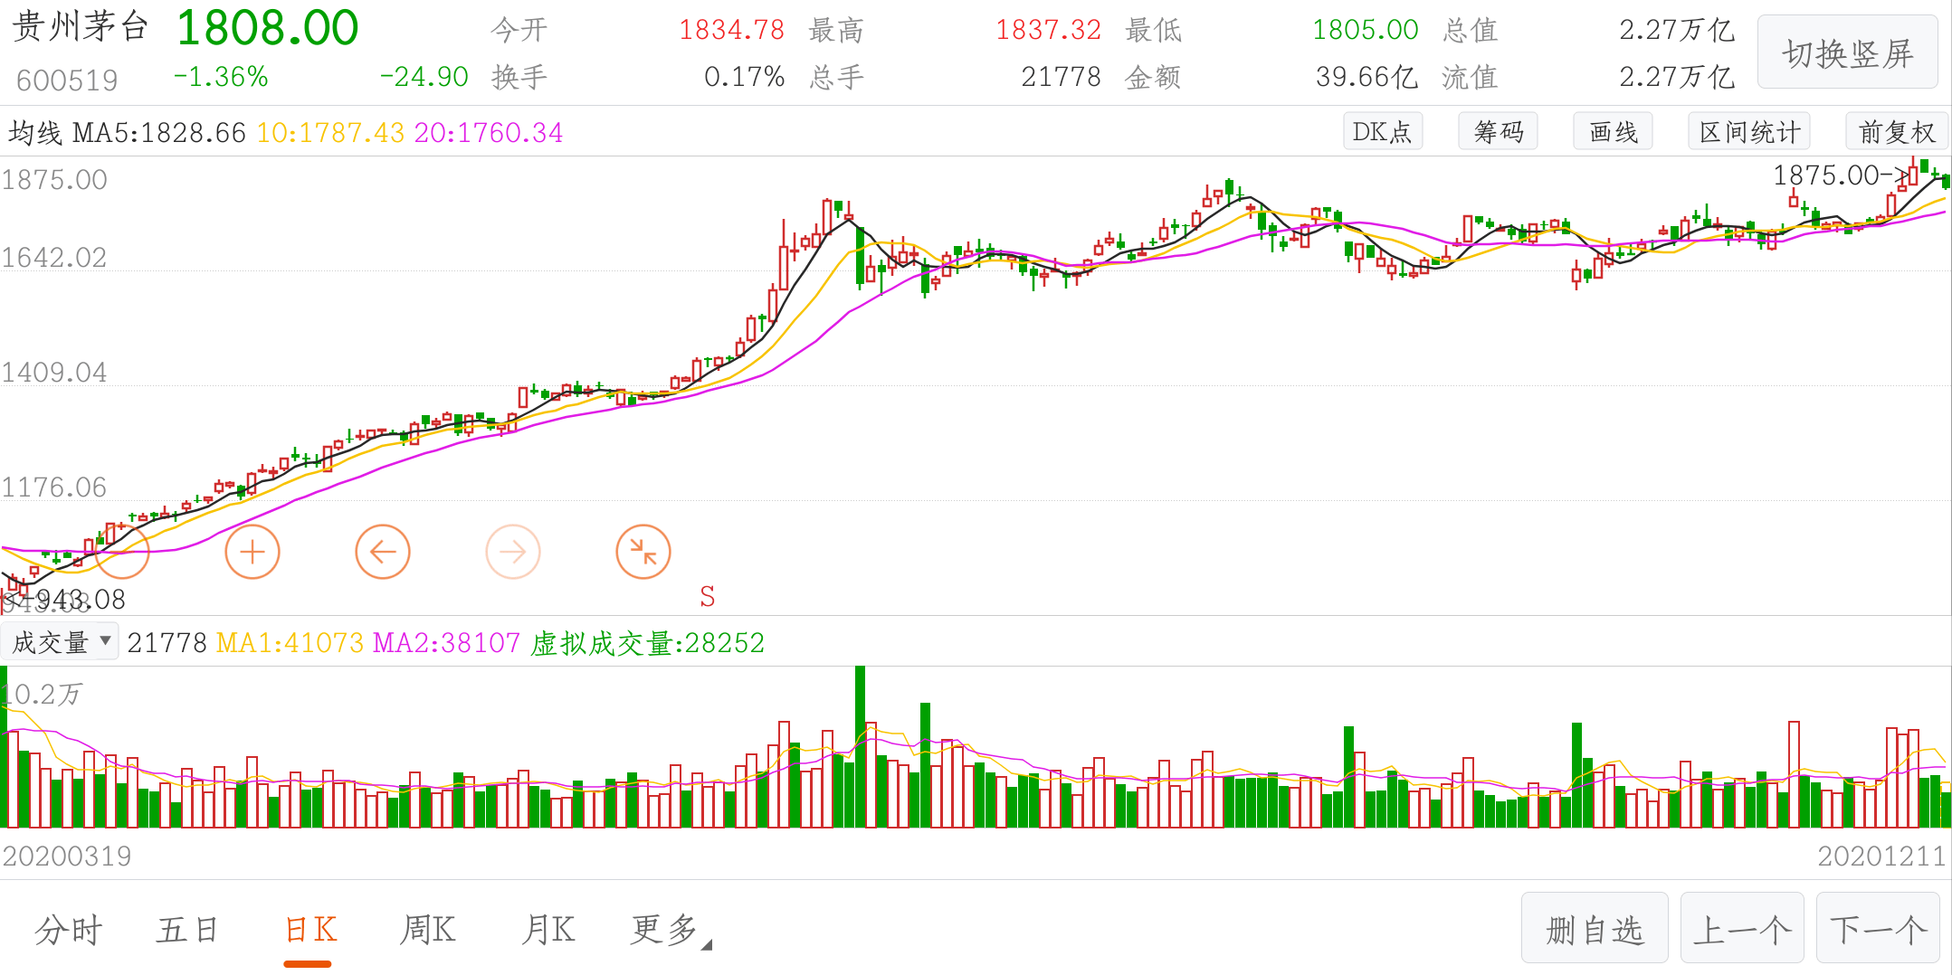Zoom in with the plus circle icon

coord(252,552)
